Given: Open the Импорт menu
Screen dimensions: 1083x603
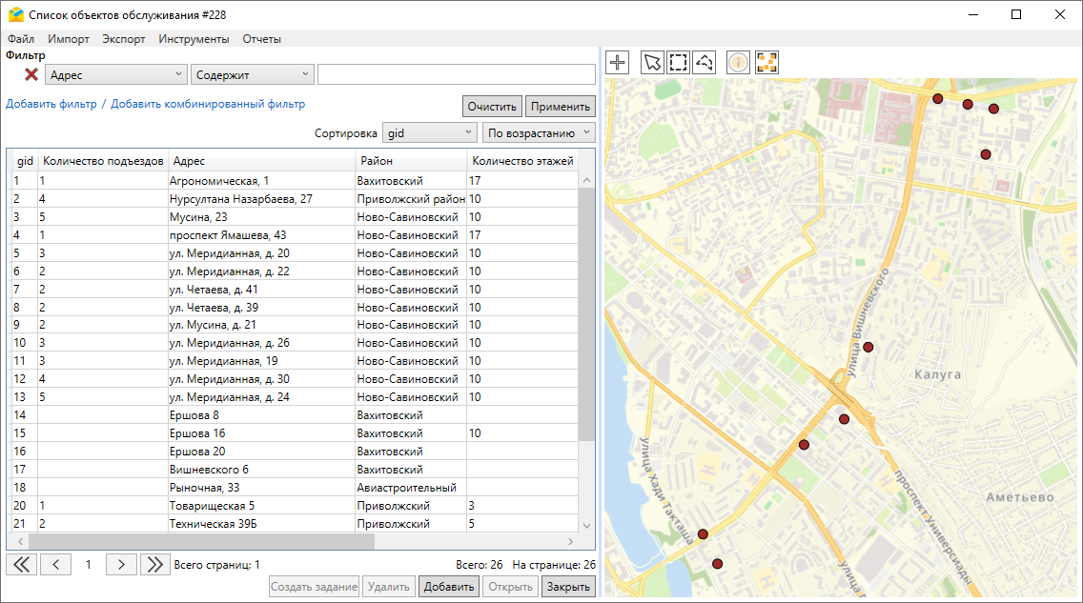Looking at the screenshot, I should [x=68, y=39].
